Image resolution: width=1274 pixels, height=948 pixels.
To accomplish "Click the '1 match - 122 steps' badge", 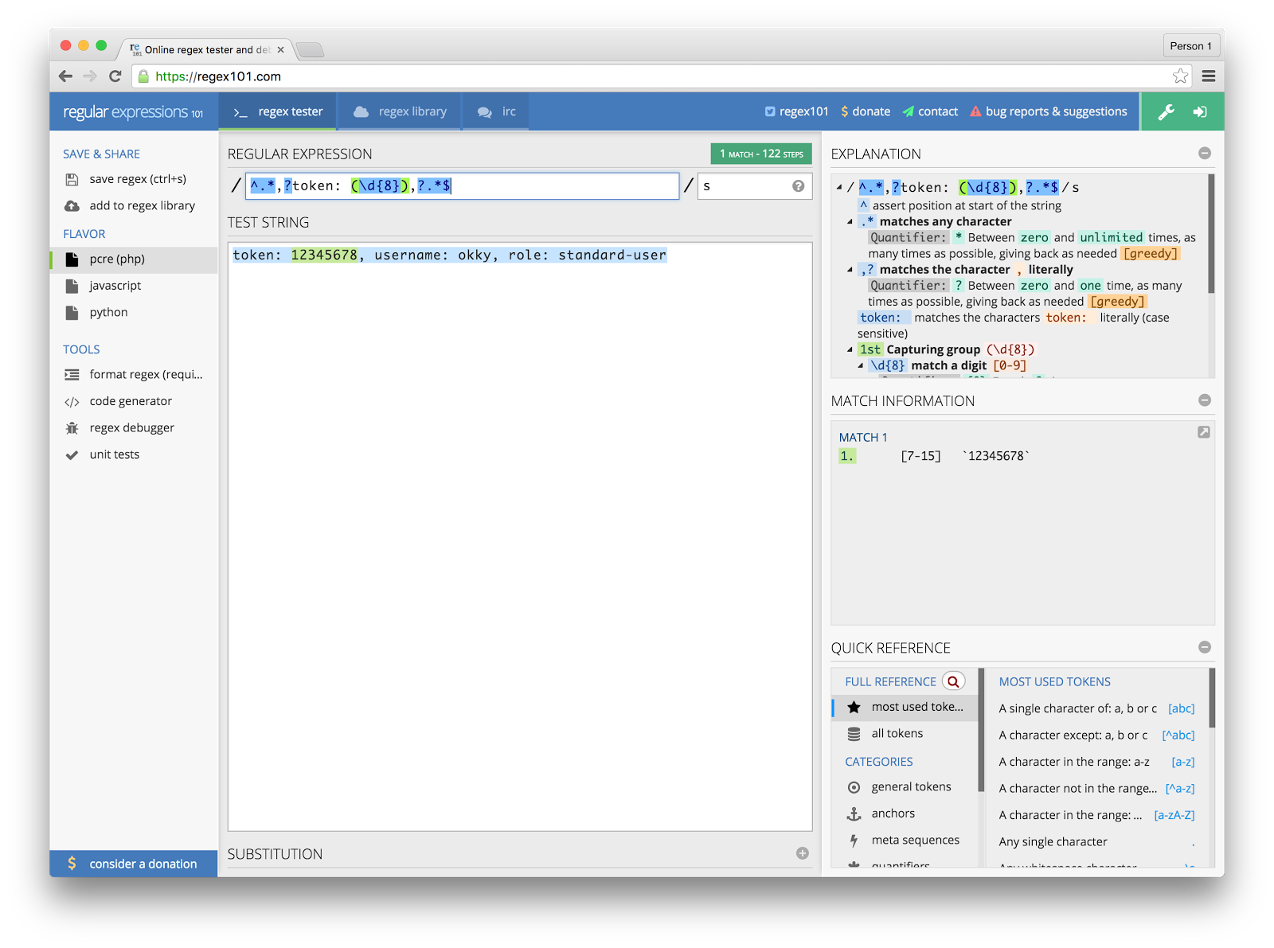I will point(761,154).
